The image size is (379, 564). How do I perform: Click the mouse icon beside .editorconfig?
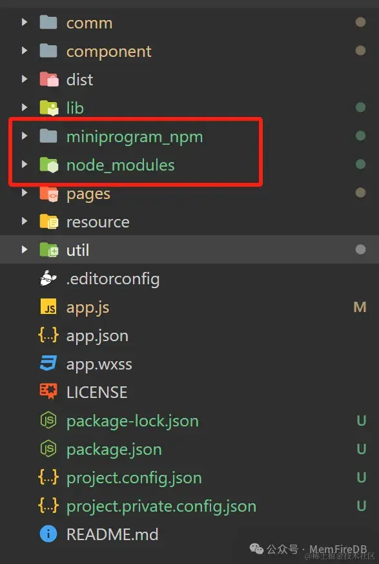[48, 278]
